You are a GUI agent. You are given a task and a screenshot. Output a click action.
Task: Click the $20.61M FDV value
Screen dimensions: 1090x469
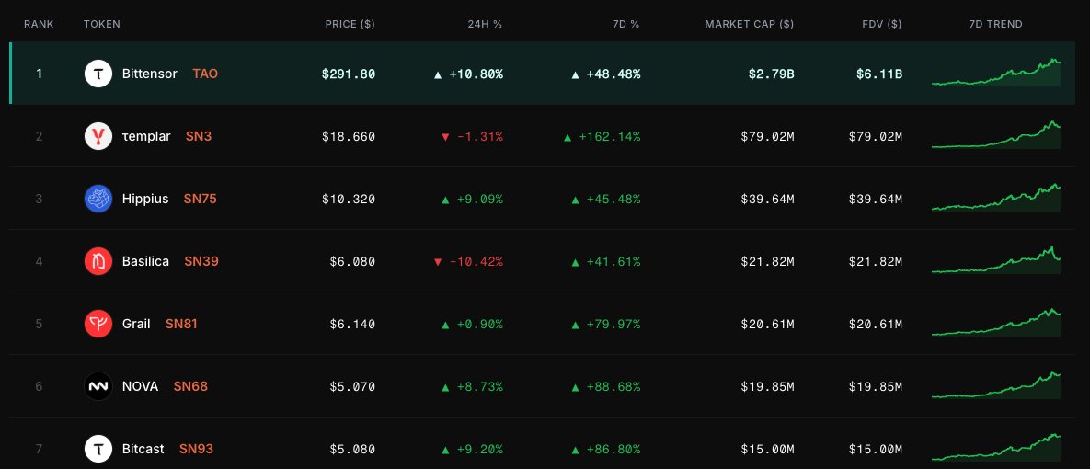[x=876, y=324]
